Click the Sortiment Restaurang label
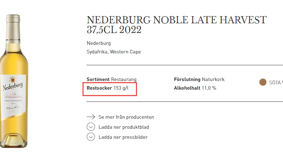This screenshot has height=156, width=283. click(x=112, y=80)
